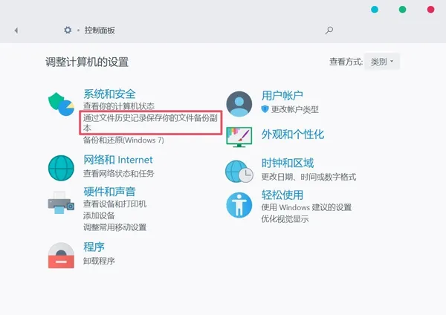446x315 pixels.
Task: Click the search magnifier icon
Action: point(329,30)
